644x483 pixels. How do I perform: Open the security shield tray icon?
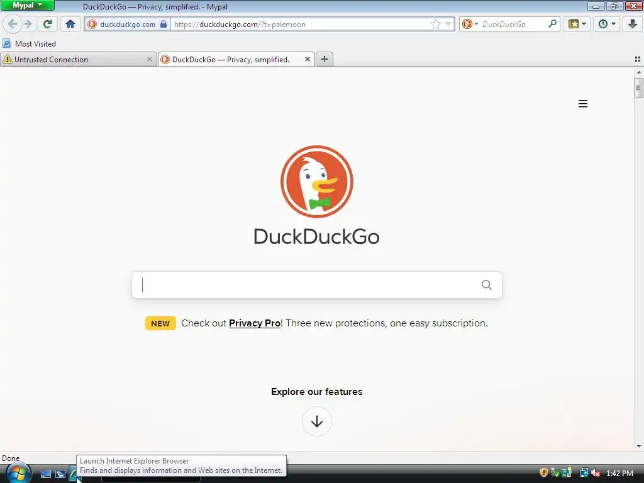(x=544, y=473)
